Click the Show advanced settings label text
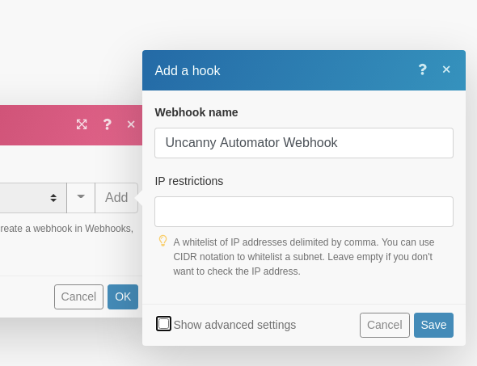The image size is (477, 366). click(234, 325)
